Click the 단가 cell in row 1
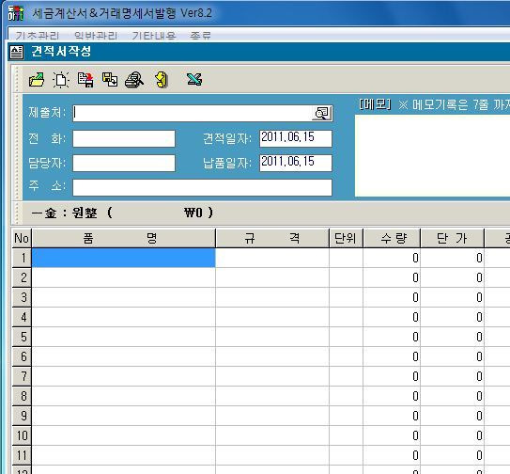 click(452, 258)
